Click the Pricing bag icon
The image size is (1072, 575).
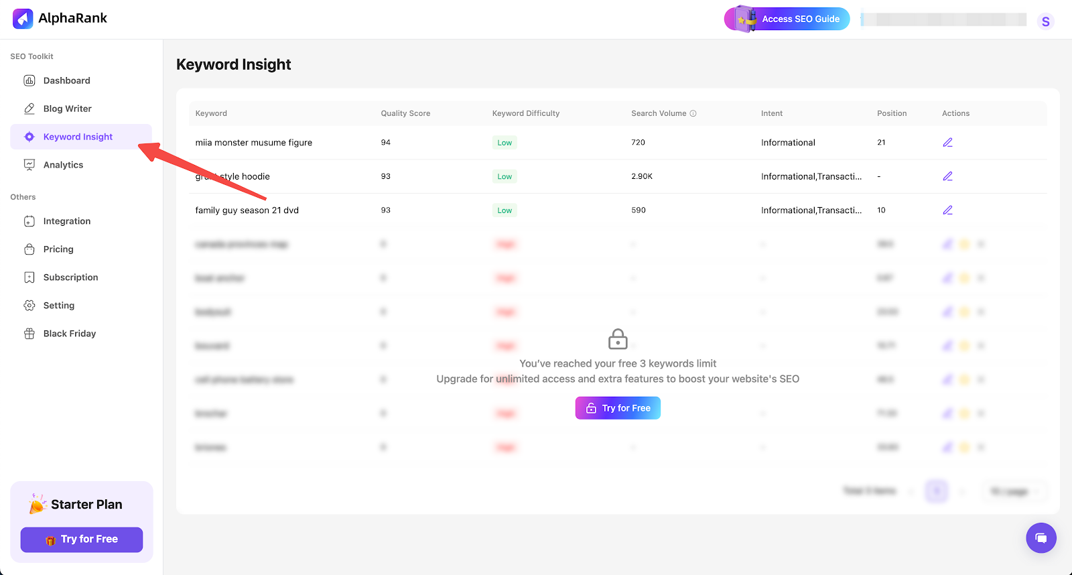pos(29,249)
